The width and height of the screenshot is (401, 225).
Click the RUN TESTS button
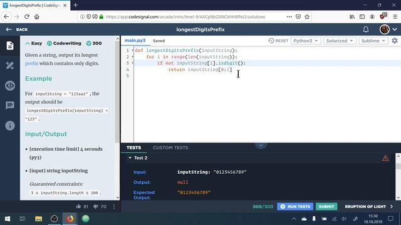click(295, 206)
